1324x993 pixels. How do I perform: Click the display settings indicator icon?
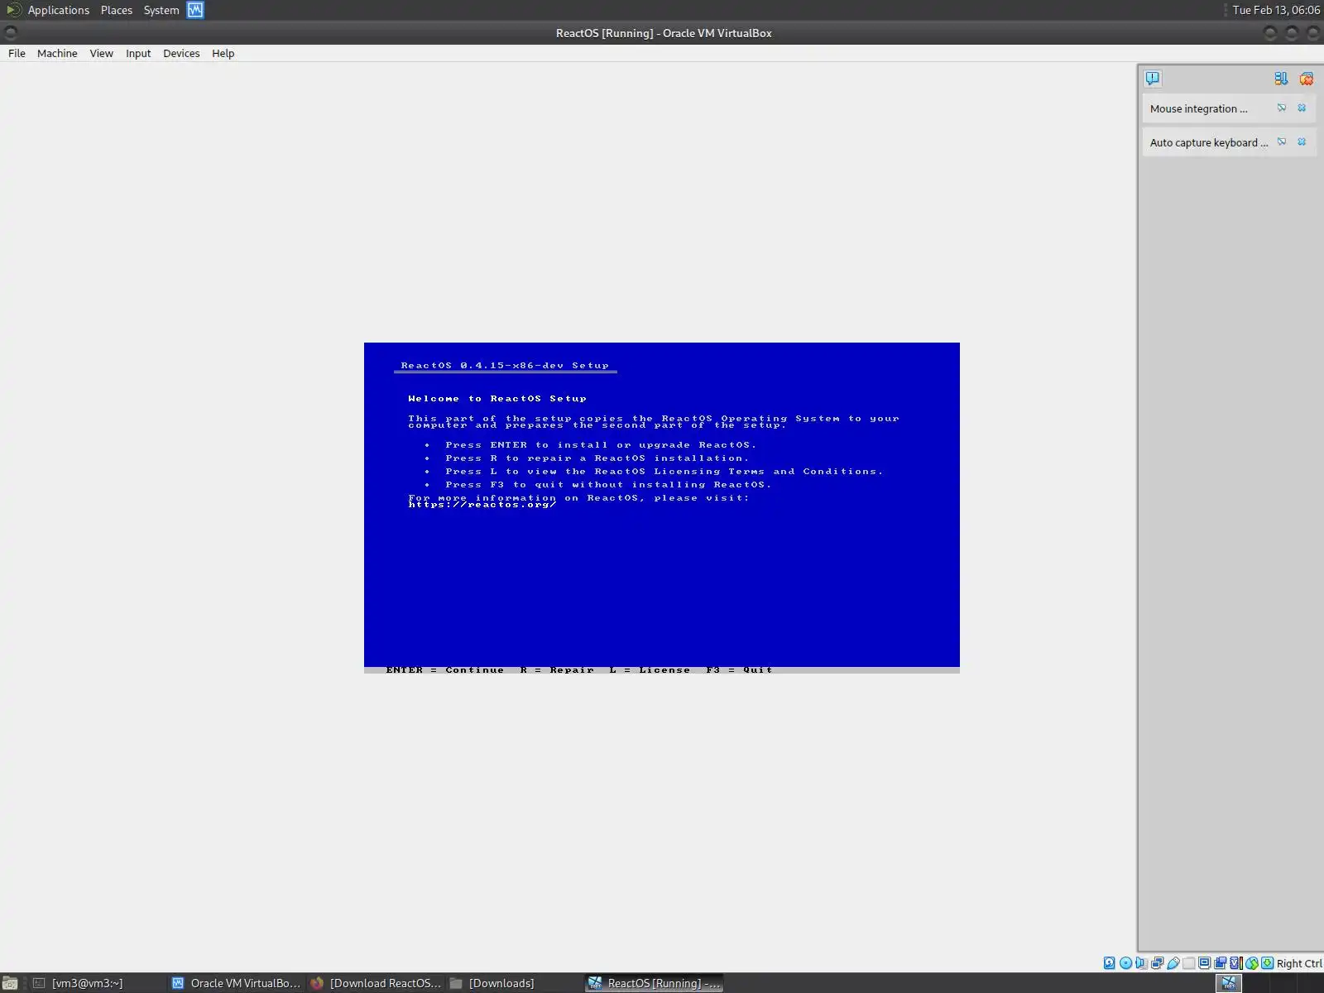1204,962
